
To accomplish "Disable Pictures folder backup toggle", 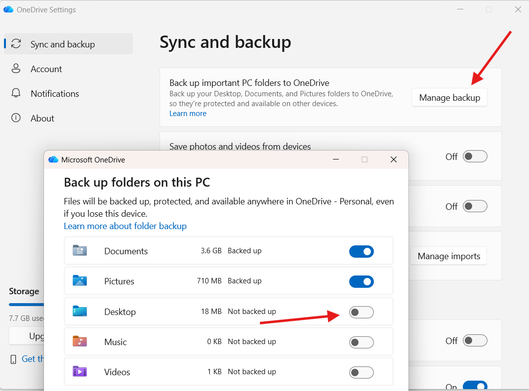I will coord(361,281).
